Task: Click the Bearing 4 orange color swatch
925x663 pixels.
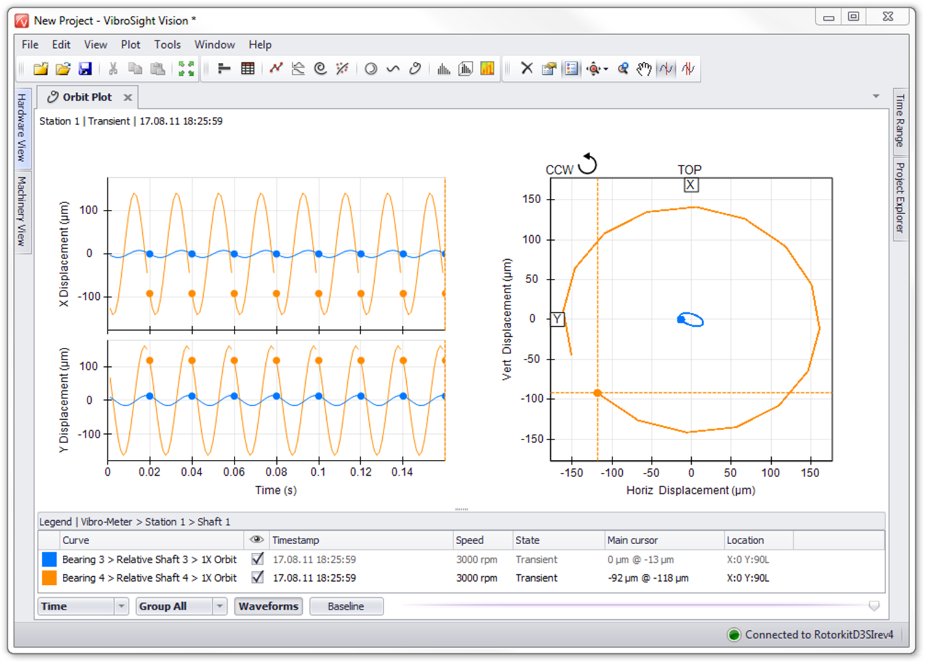Action: click(49, 577)
